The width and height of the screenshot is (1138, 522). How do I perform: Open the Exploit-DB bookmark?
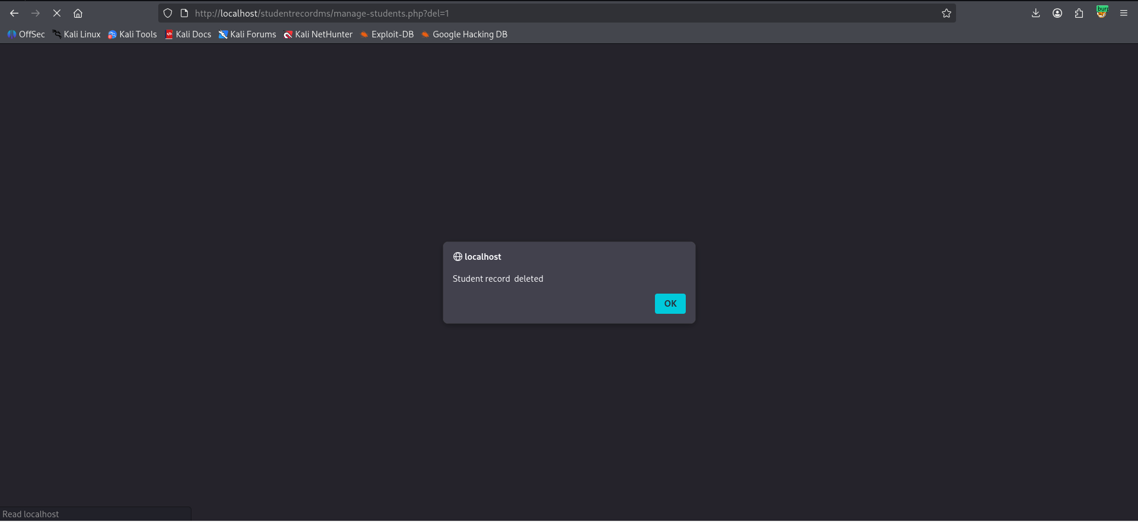[387, 34]
